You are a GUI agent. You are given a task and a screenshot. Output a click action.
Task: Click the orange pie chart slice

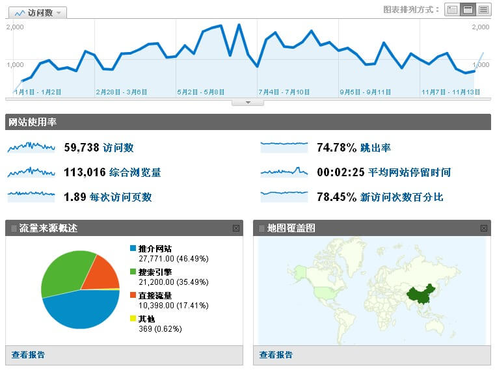click(x=103, y=274)
